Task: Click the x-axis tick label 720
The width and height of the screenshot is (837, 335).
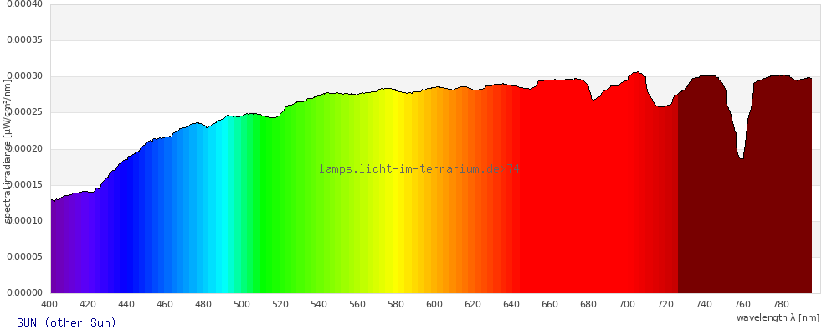Action: [665, 305]
